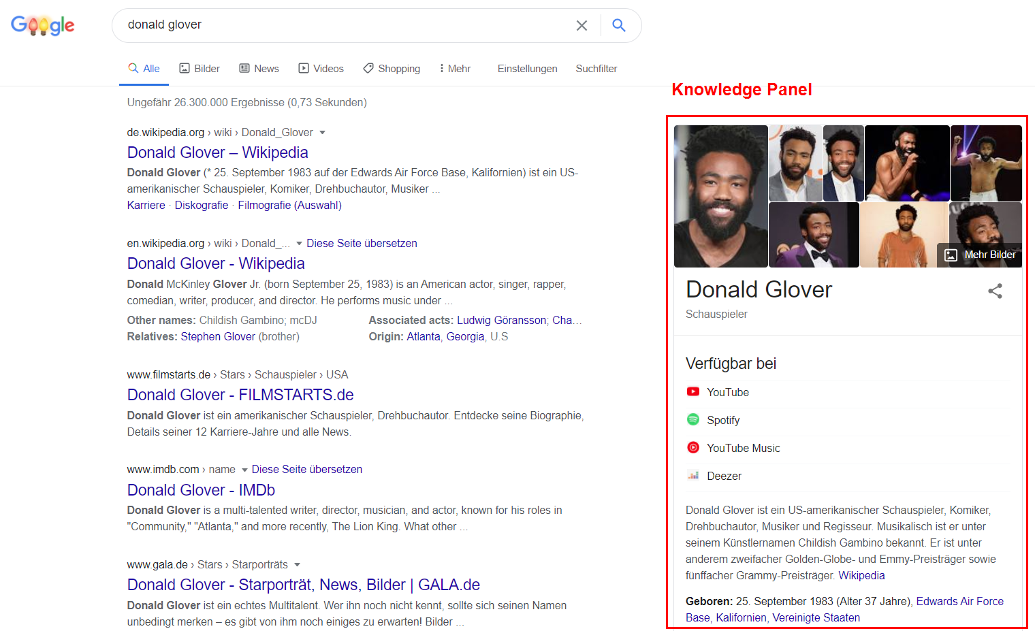Click the YouTube Music icon
The width and height of the screenshot is (1035, 631).
click(693, 447)
